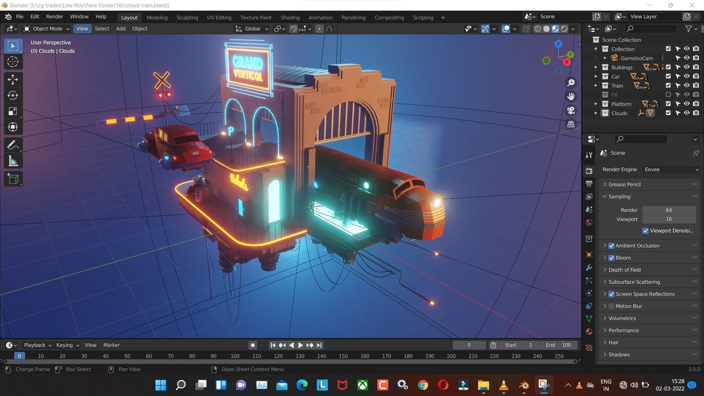Open the Playback popover

pos(37,345)
